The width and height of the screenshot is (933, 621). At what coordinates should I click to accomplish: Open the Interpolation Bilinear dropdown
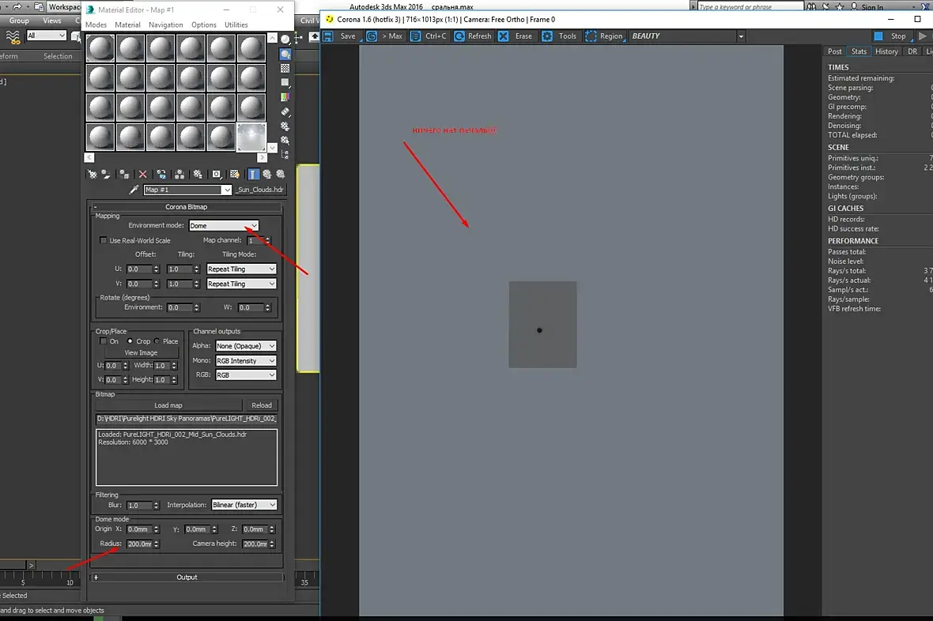point(244,504)
